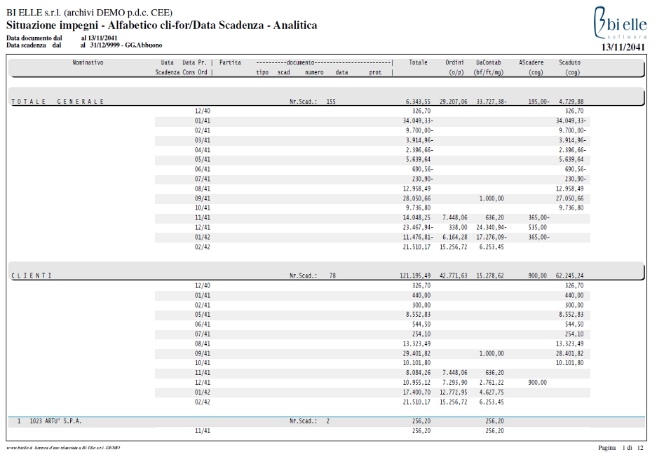This screenshot has width=657, height=464.
Task: Select the AScadere value 535,00
Action: click(538, 227)
